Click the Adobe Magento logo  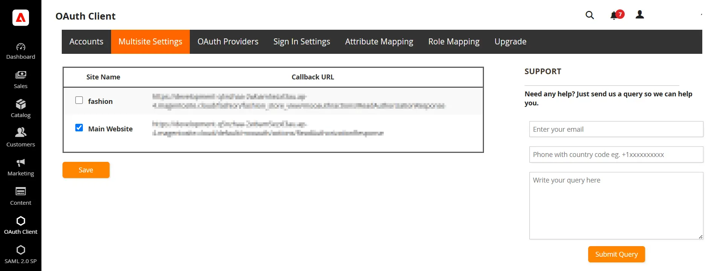tap(21, 18)
